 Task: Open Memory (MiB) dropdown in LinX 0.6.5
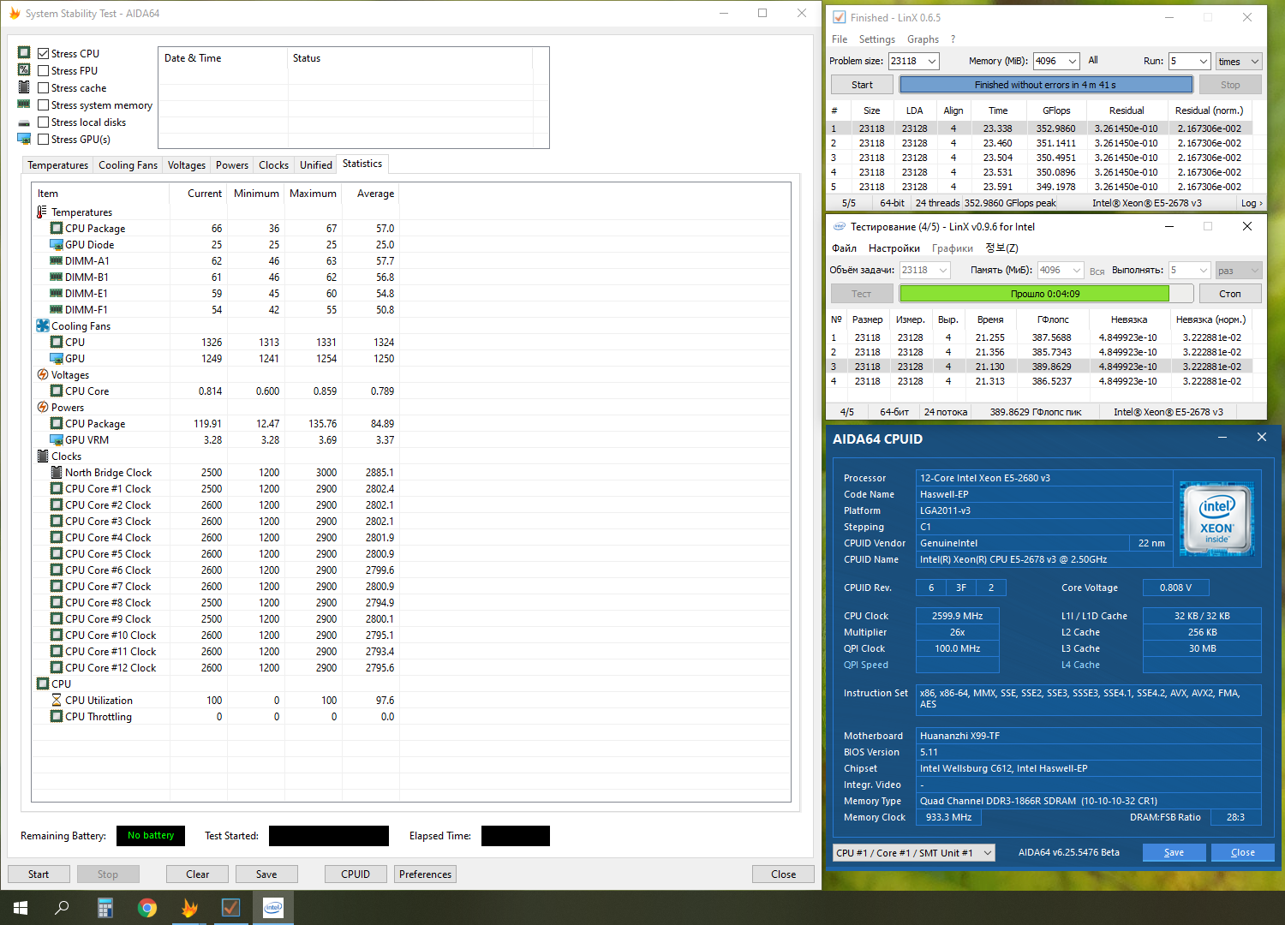(1073, 61)
